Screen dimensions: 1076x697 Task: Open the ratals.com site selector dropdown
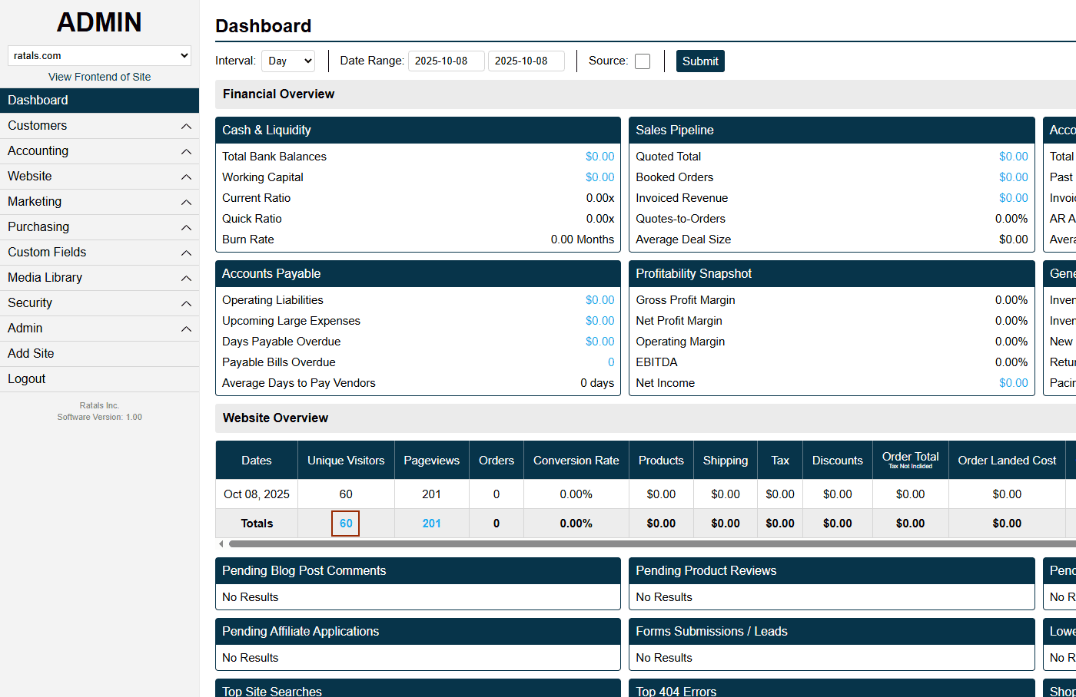(99, 55)
